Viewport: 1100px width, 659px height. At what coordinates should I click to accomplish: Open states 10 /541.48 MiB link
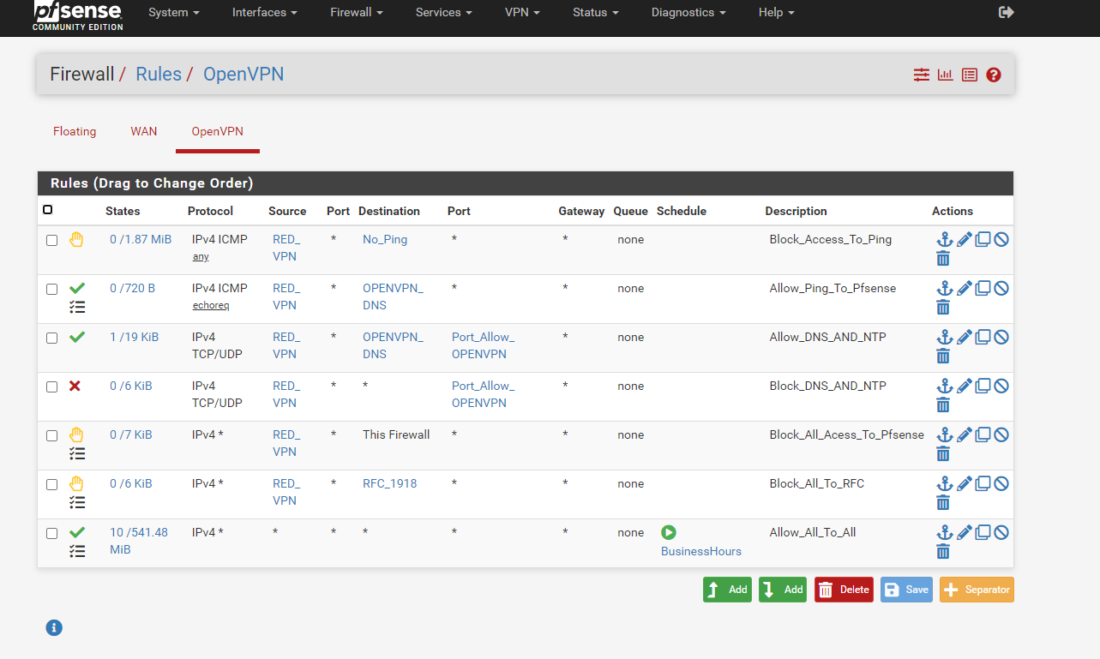[x=139, y=541]
